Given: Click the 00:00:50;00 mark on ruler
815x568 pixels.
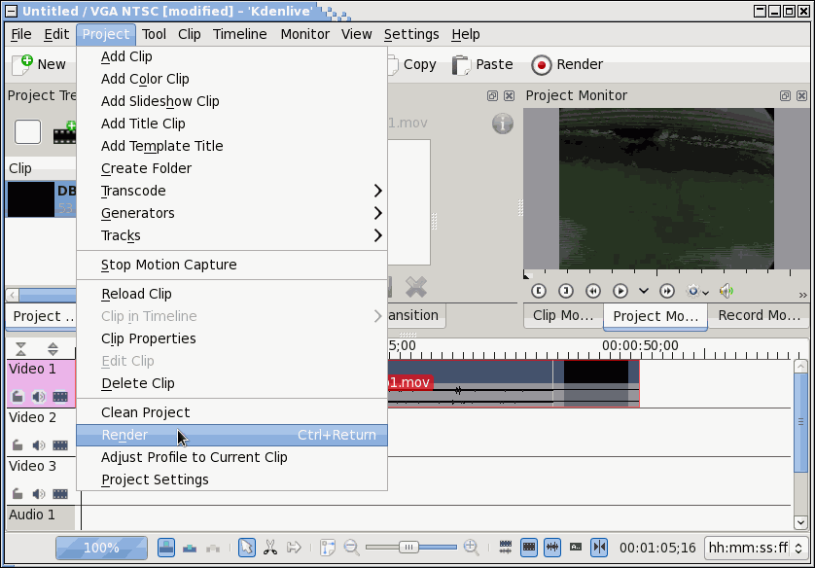Looking at the screenshot, I should click(x=640, y=346).
